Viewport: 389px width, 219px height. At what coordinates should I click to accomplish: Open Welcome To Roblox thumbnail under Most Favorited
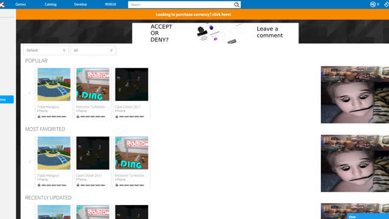point(132,153)
